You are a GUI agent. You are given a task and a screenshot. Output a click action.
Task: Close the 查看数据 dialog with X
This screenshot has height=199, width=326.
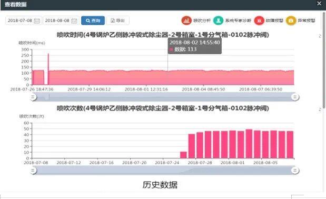[319, 4]
